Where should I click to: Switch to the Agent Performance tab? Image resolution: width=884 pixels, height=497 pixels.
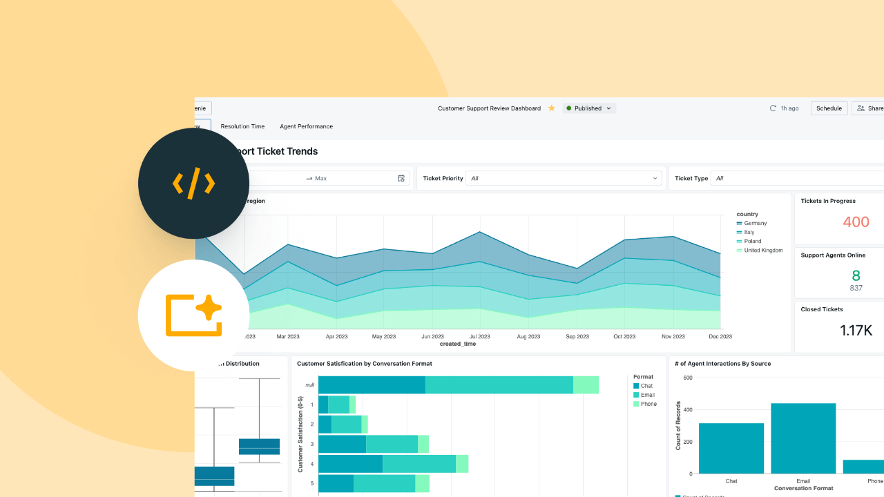[306, 126]
